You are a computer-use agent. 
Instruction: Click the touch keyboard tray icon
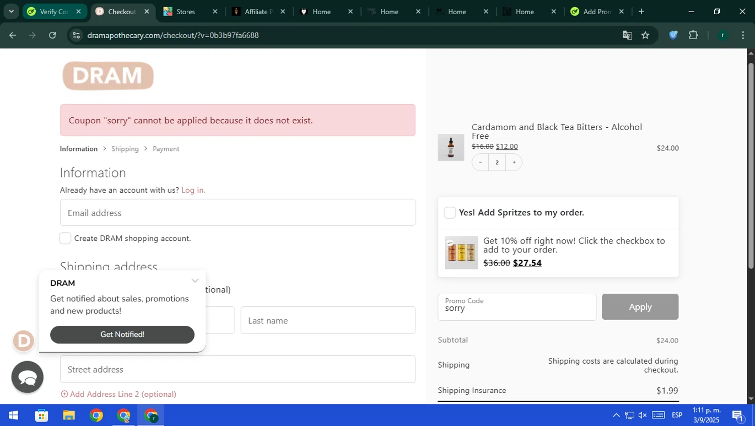pos(658,415)
